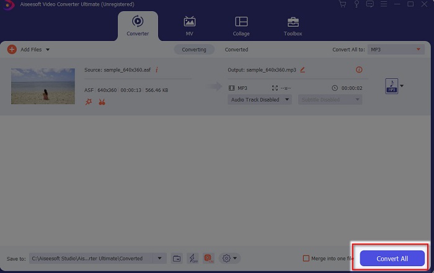434x273 pixels.
Task: Click the film strip MP3 format icon
Action: [231, 88]
